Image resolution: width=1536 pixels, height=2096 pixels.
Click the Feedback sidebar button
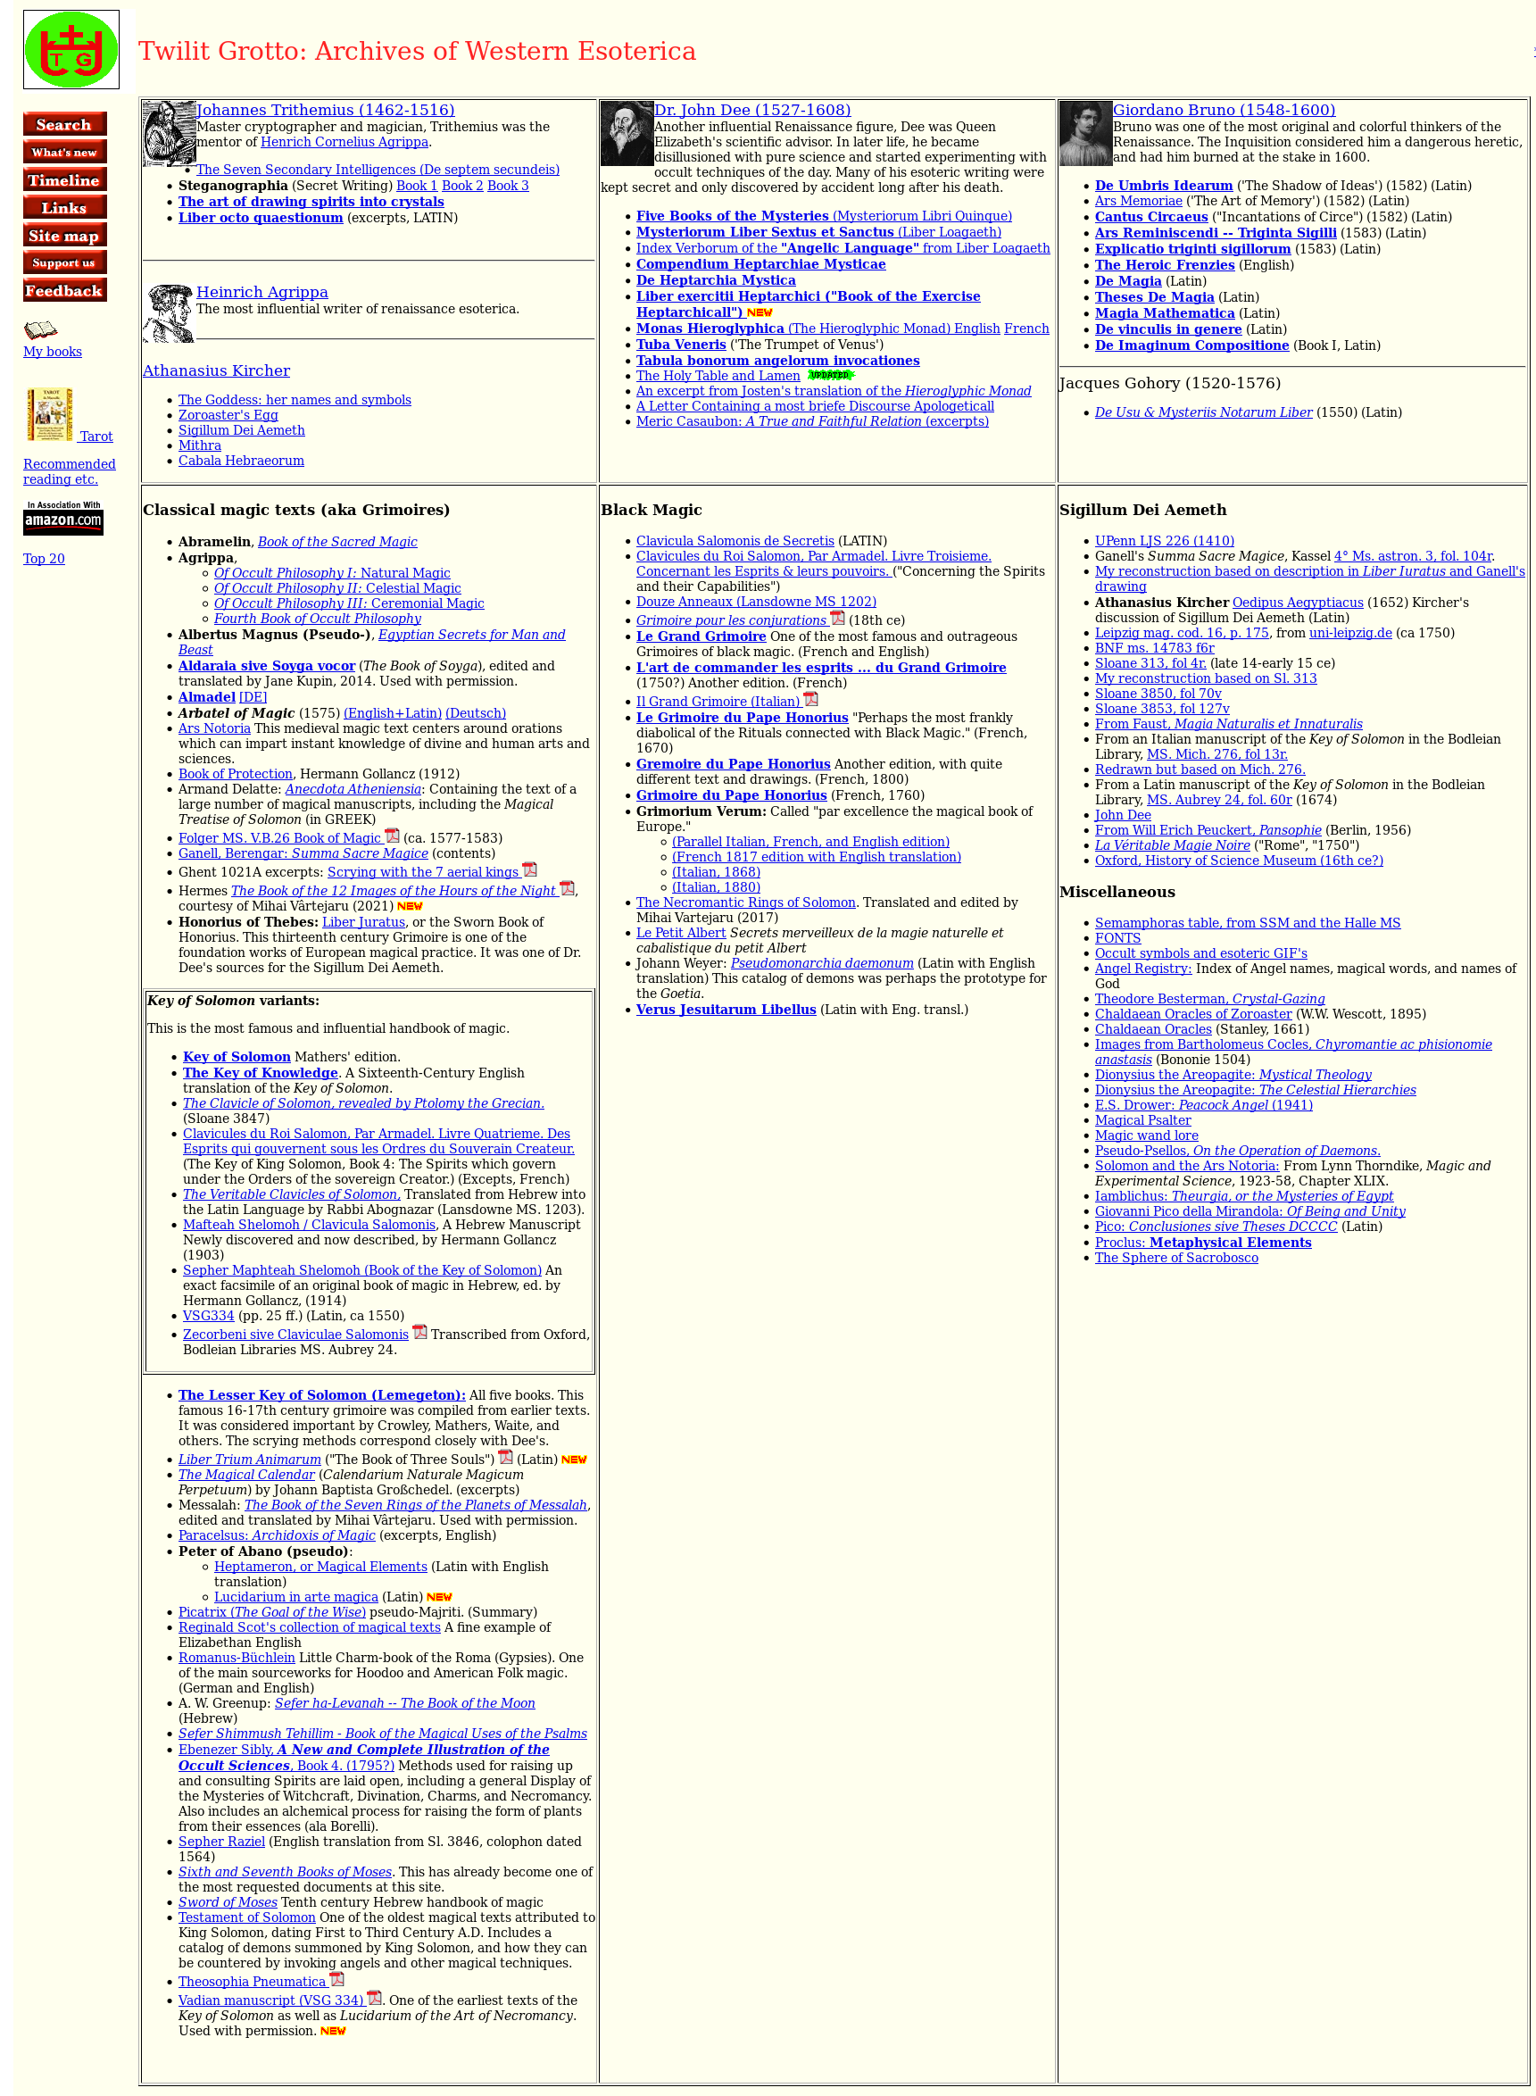(x=64, y=291)
